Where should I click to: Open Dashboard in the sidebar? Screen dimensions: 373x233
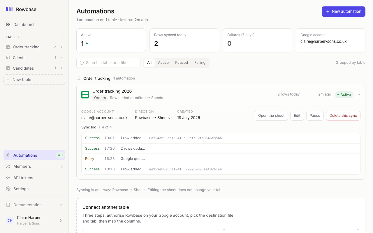click(34, 24)
